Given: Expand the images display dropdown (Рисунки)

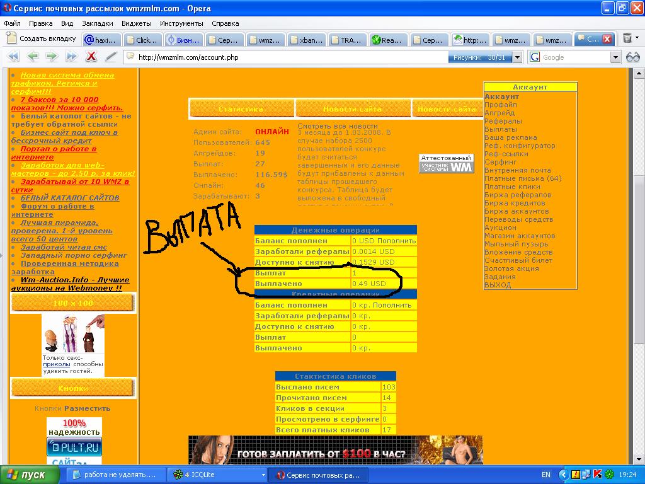Looking at the screenshot, I should pos(517,57).
